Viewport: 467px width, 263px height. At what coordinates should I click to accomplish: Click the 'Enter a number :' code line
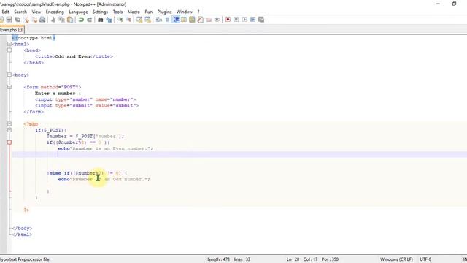coord(58,94)
